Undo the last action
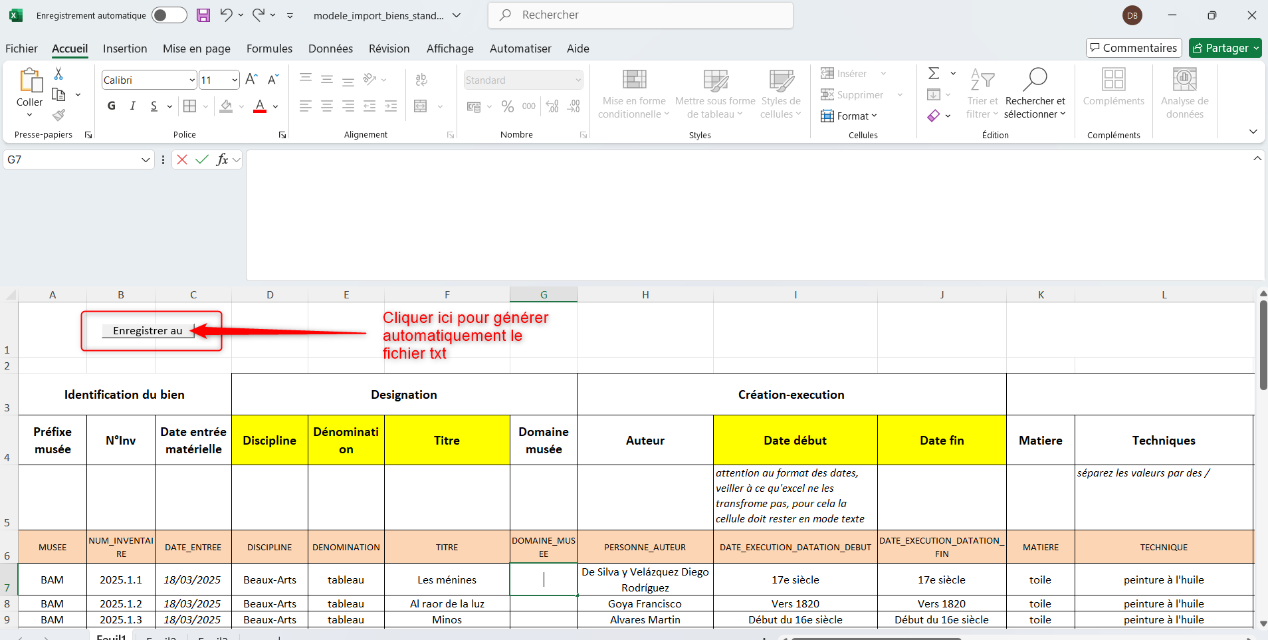The image size is (1268, 640). coord(226,15)
